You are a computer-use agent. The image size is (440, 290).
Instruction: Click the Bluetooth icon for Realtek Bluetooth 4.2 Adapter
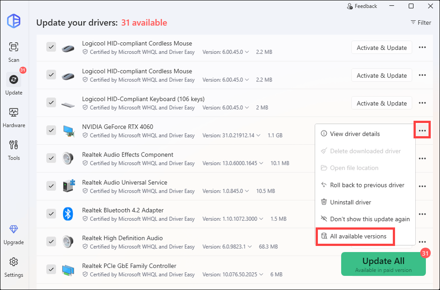68,214
